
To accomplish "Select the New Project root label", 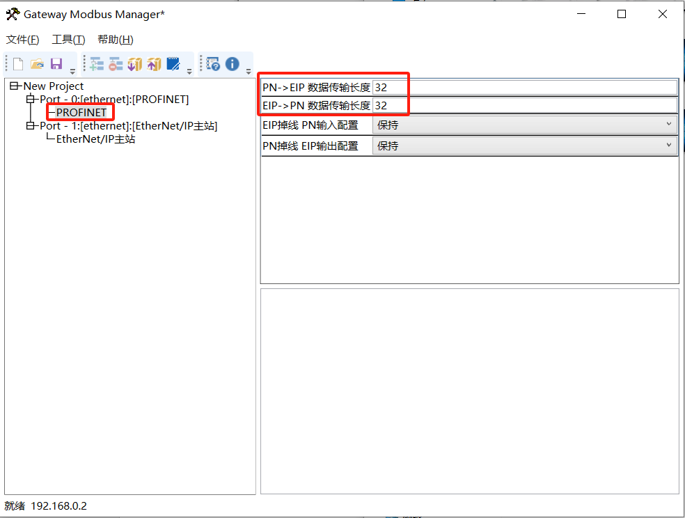I will pos(54,86).
